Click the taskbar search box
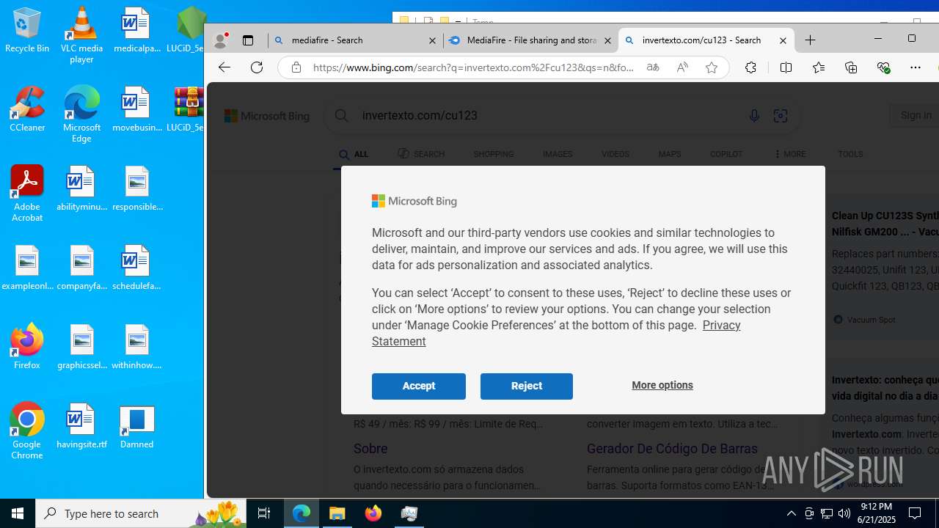 pyautogui.click(x=141, y=513)
